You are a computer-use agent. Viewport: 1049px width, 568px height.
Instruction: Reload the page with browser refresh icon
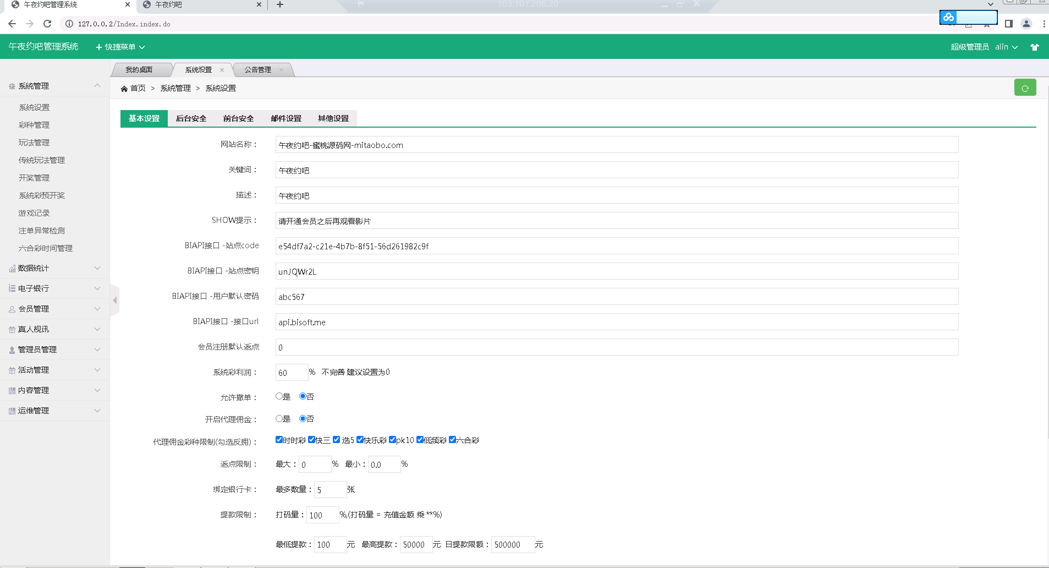pos(47,24)
